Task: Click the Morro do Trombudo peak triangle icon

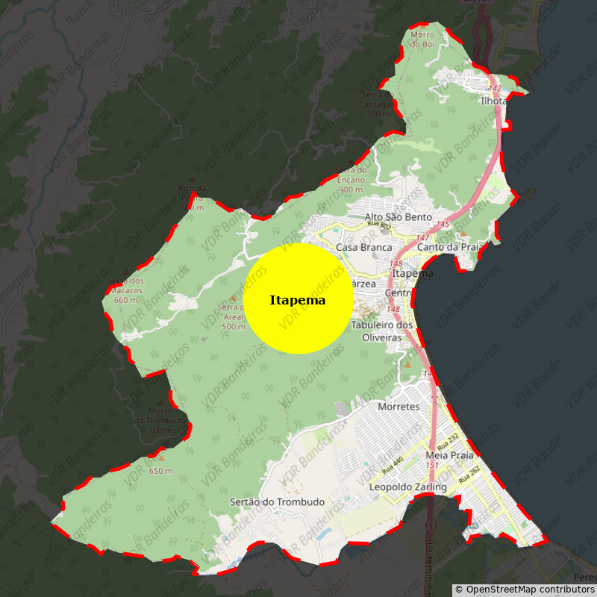Action: [x=160, y=402]
